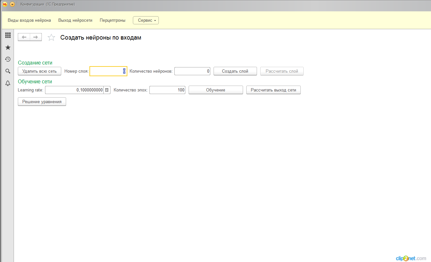Viewport: 431px width, 262px height.
Task: Click the Создание сети group heading
Action: coord(35,63)
